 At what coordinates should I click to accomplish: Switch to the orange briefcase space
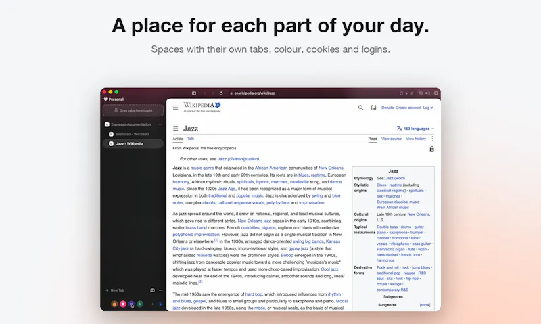click(114, 304)
